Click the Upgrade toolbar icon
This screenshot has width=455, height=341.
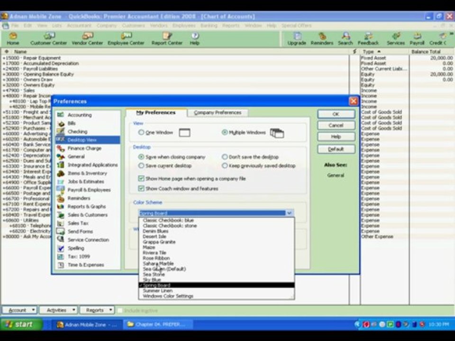pos(297,39)
